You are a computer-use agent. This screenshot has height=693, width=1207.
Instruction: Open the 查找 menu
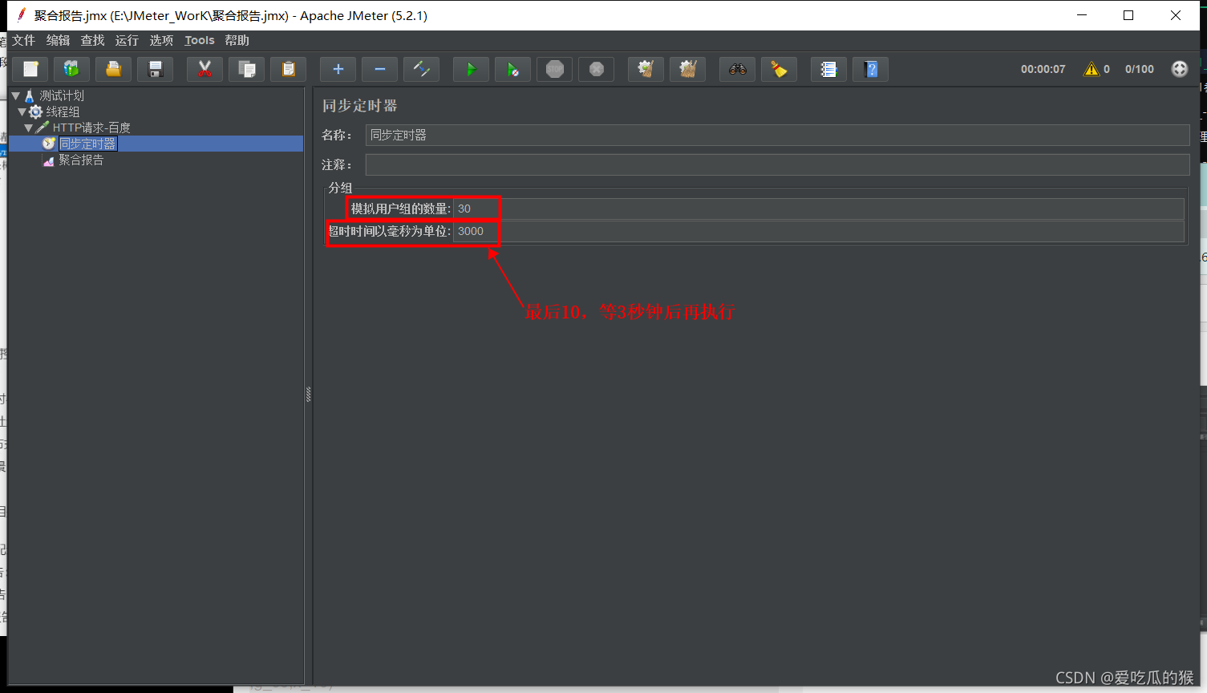(92, 40)
